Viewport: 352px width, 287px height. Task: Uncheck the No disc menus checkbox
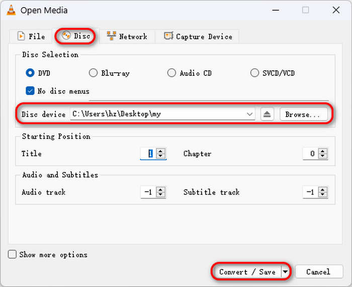pyautogui.click(x=30, y=91)
